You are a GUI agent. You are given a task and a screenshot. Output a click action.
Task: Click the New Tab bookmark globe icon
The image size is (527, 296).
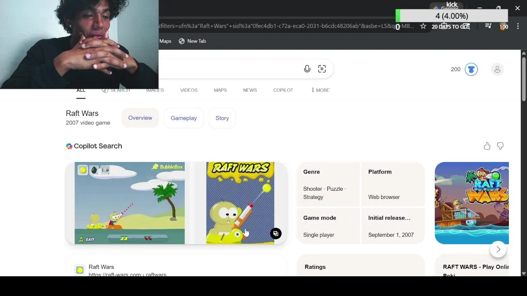coord(182,41)
